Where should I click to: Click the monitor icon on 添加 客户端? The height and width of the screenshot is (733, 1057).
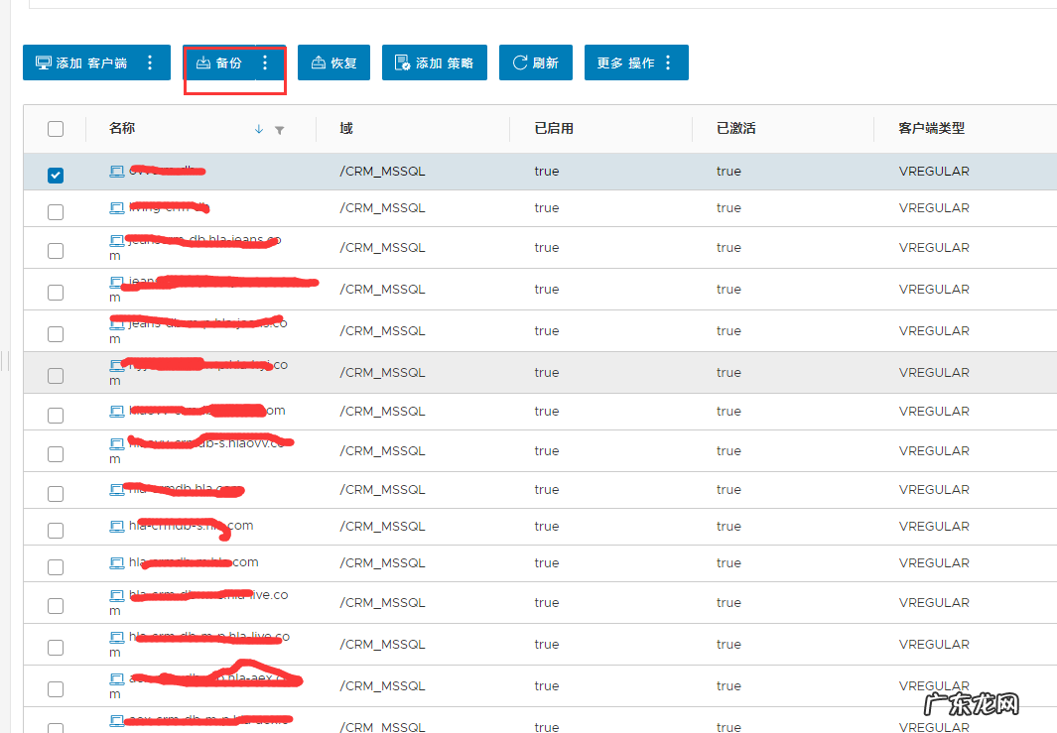click(44, 62)
